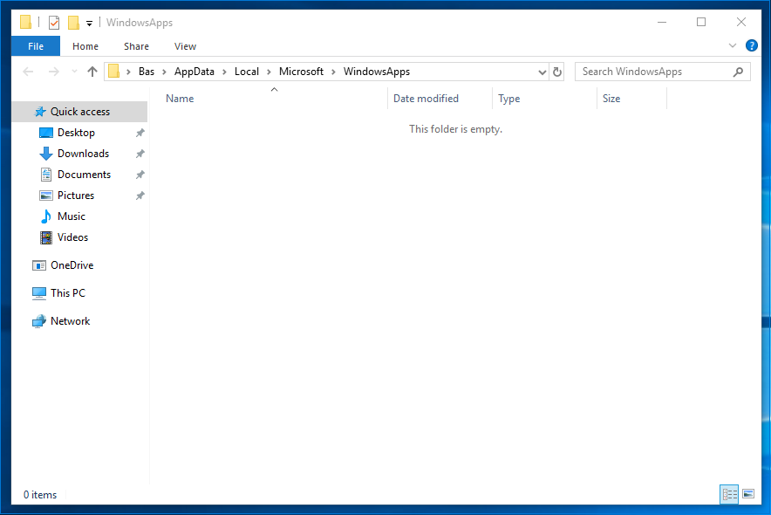Expand the chevron after Local breadcrumb
Viewport: 771px width, 515px height.
[269, 72]
